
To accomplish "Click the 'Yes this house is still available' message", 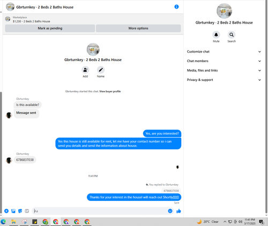I will [118, 144].
